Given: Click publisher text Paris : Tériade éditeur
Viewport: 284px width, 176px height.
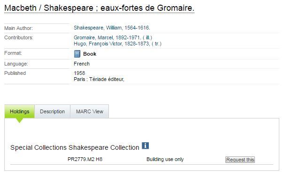Looking at the screenshot, I should (99, 79).
